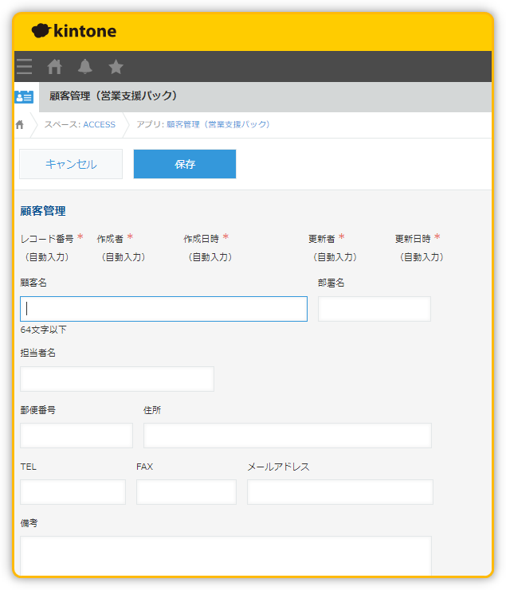Image resolution: width=506 pixels, height=590 pixels.
Task: Click into the 部署名 input field
Action: tap(374, 309)
